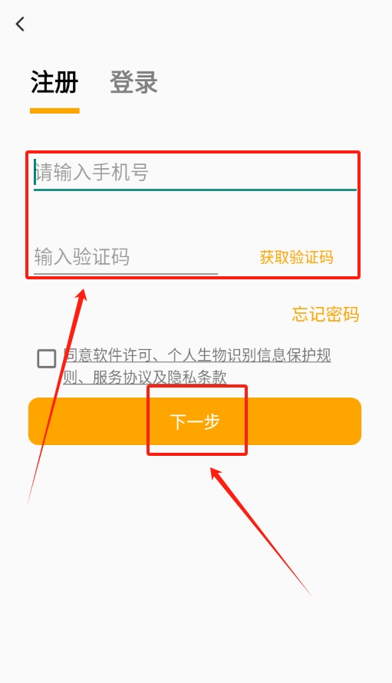392x683 pixels.
Task: Click the teal underline of phone field
Action: click(195, 190)
